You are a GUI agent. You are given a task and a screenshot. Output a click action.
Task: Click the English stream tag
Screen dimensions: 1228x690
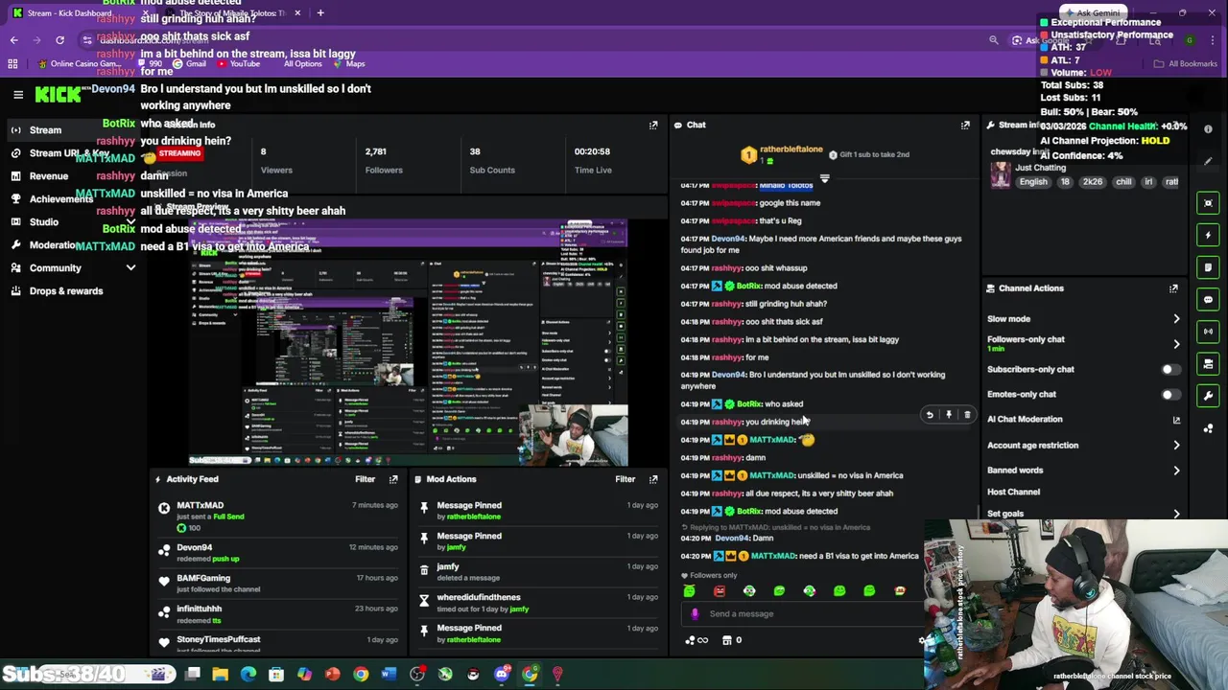pos(1033,182)
